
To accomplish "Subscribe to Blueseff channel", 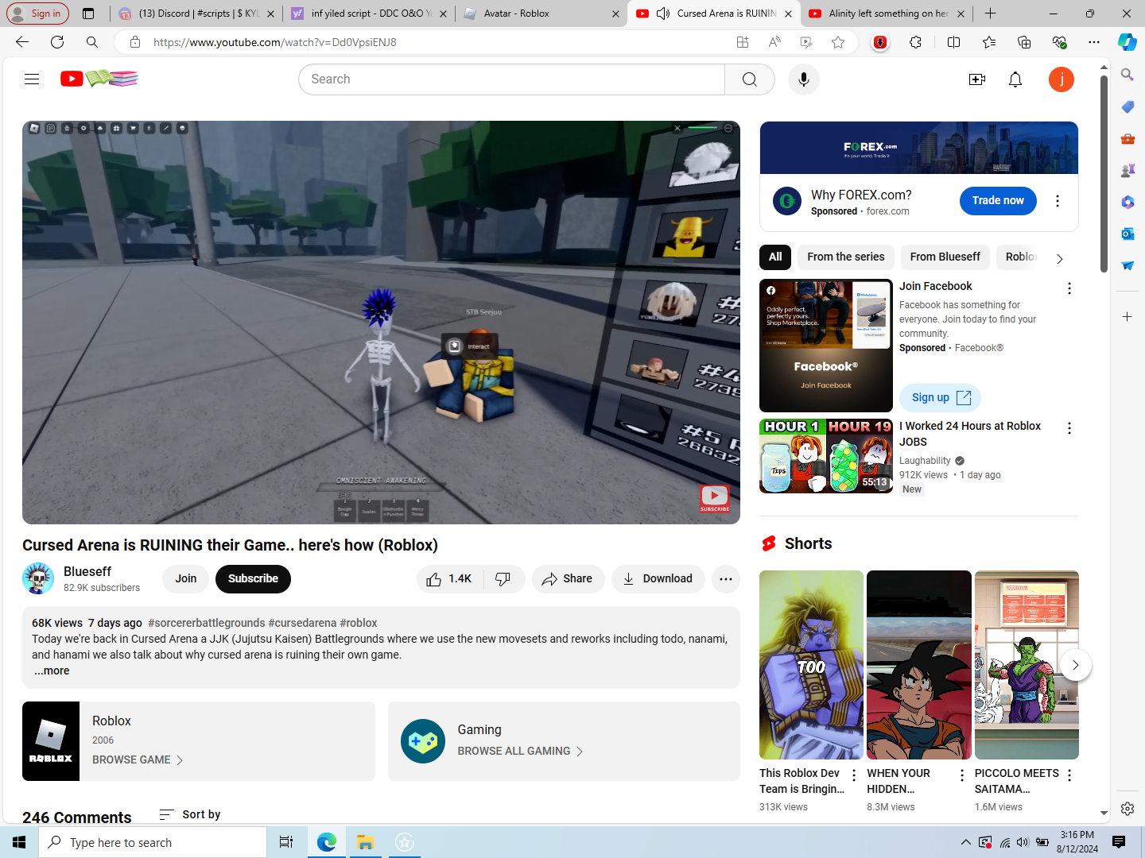I will pos(253,579).
